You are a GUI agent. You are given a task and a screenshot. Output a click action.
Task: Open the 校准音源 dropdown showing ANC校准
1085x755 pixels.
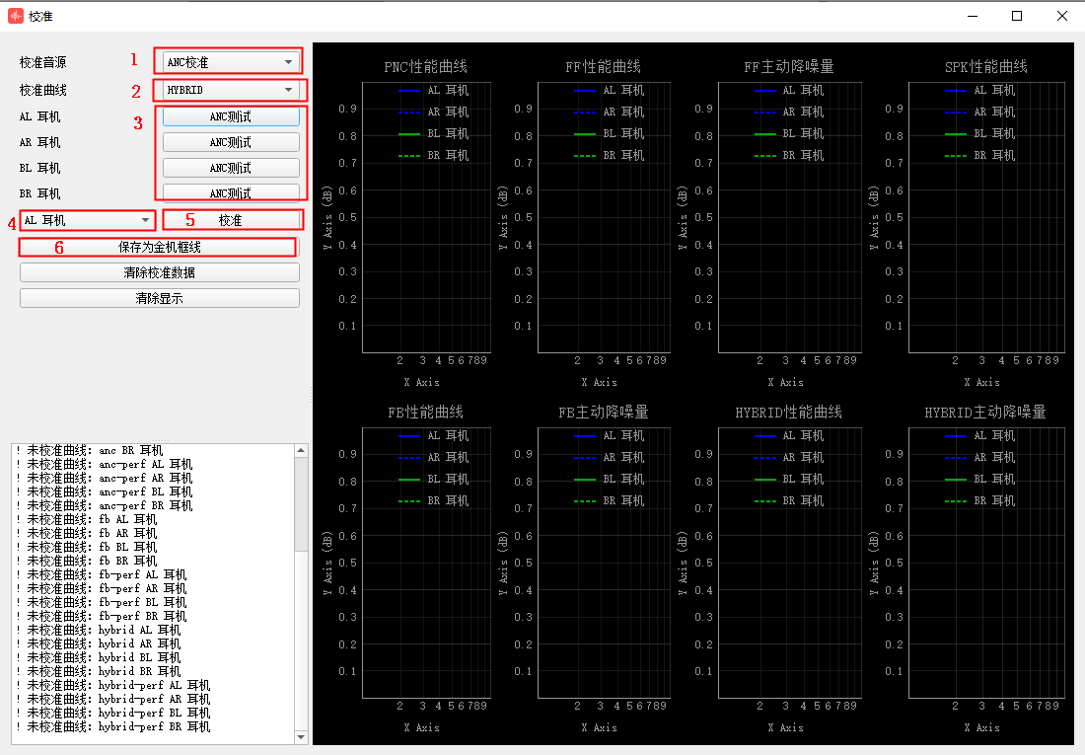pos(231,62)
